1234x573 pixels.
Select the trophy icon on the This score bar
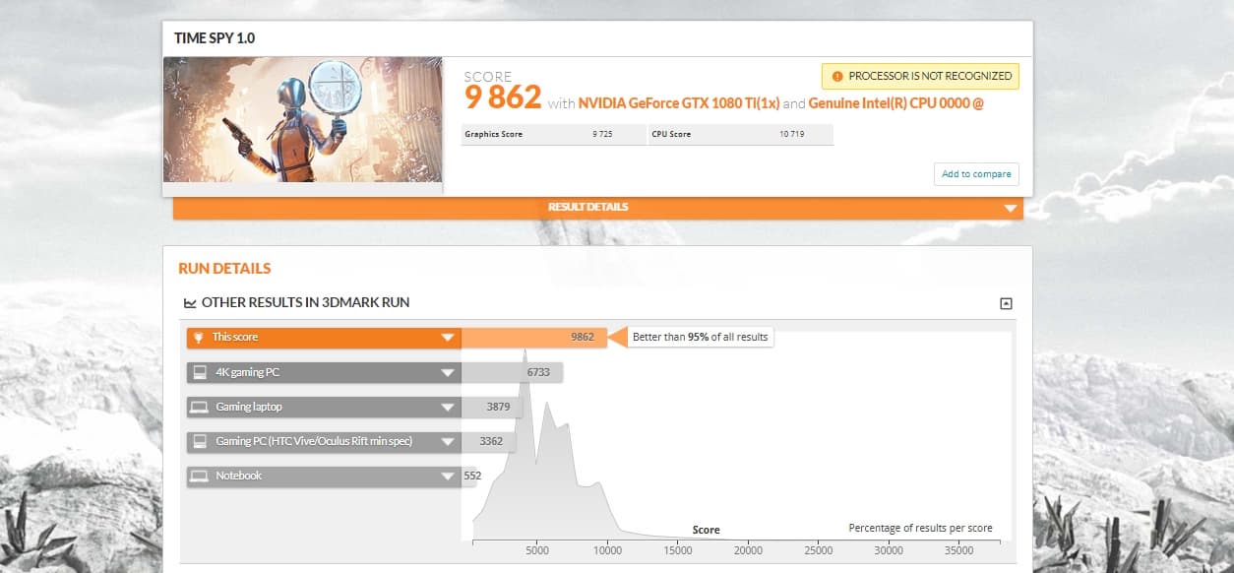201,337
